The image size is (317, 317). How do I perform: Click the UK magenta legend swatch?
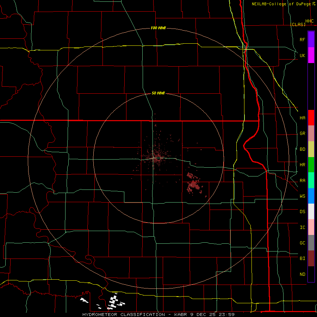pos(311,55)
